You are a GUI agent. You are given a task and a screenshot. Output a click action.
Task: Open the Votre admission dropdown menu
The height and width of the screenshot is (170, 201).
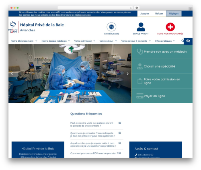tap(84, 41)
